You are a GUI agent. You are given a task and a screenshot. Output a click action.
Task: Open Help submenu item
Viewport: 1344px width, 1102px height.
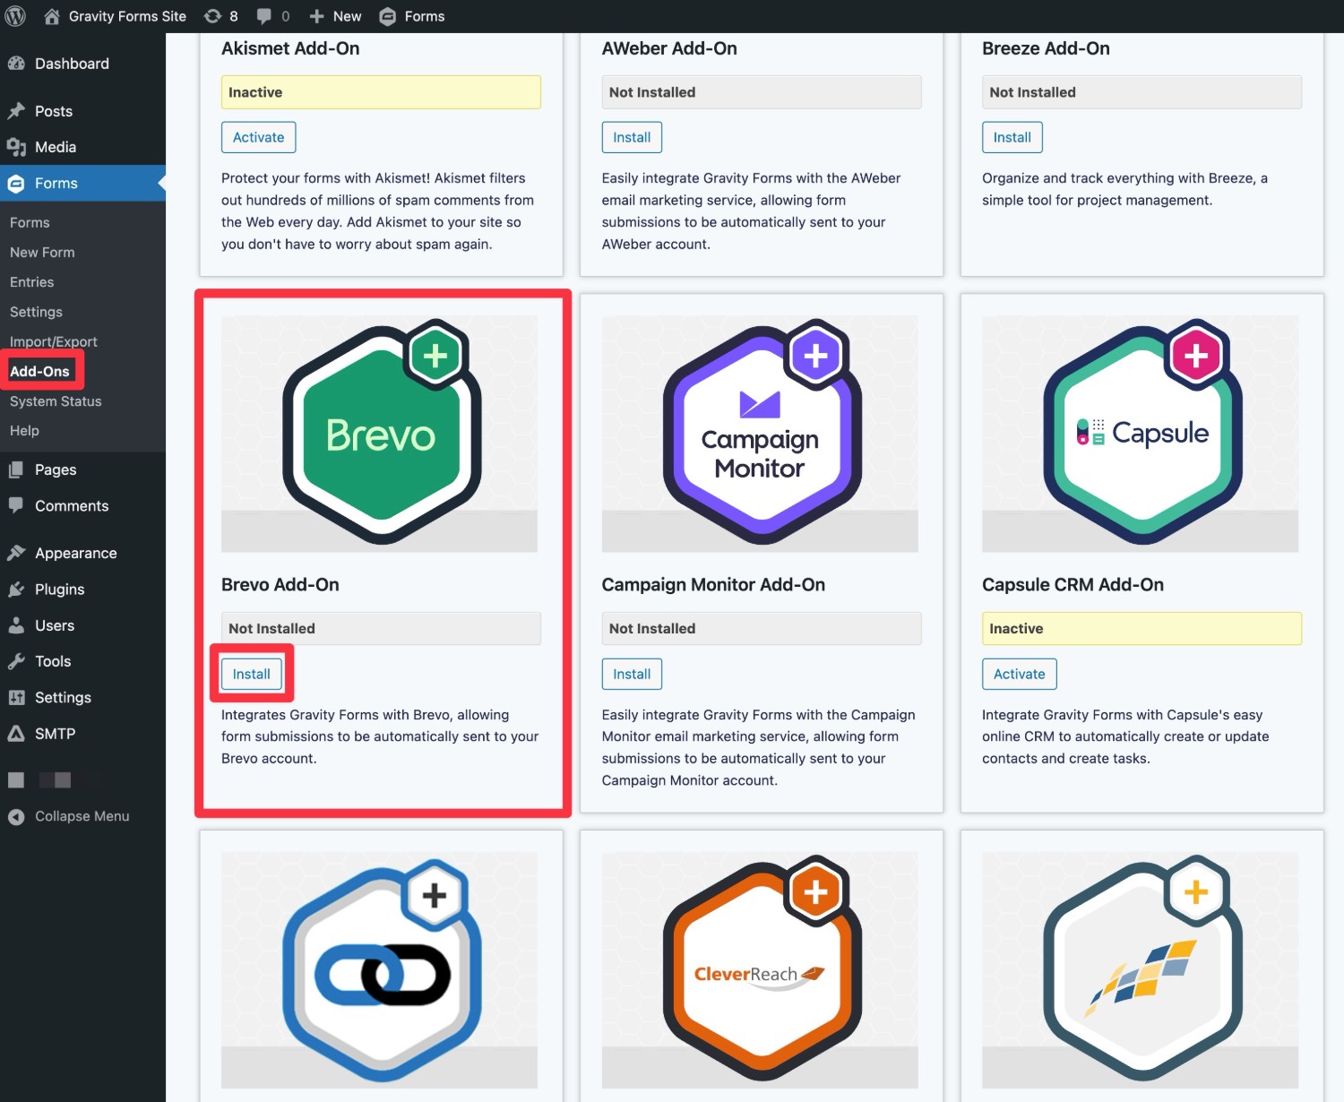coord(24,431)
